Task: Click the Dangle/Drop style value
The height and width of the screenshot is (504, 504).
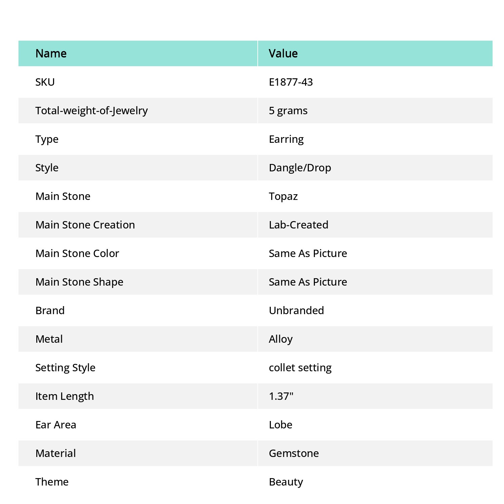Action: click(x=300, y=168)
